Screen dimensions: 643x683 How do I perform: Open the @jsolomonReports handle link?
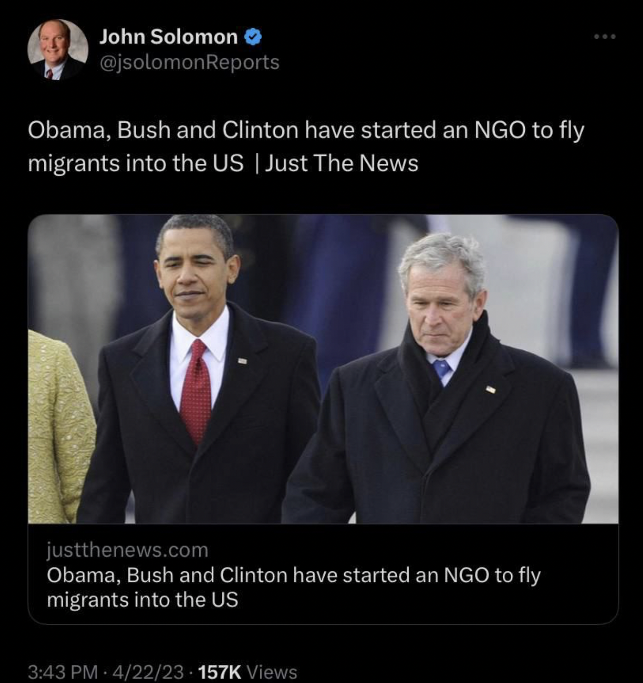tap(189, 62)
